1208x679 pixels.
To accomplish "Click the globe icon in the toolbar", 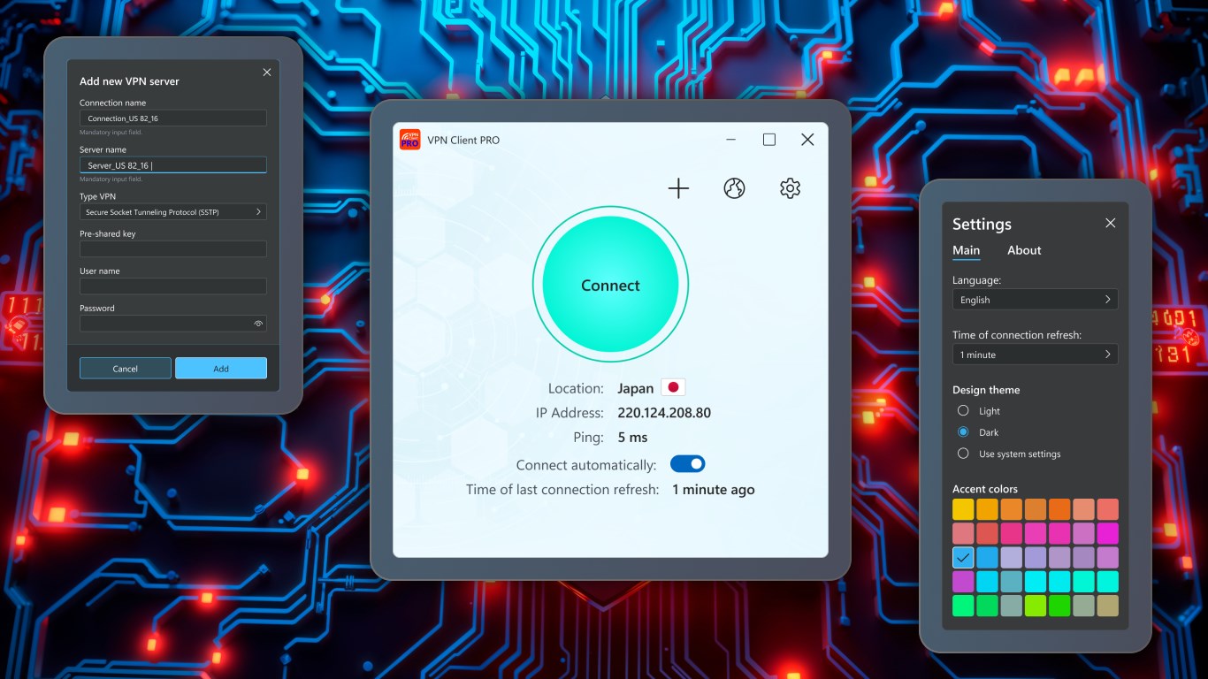I will point(734,187).
